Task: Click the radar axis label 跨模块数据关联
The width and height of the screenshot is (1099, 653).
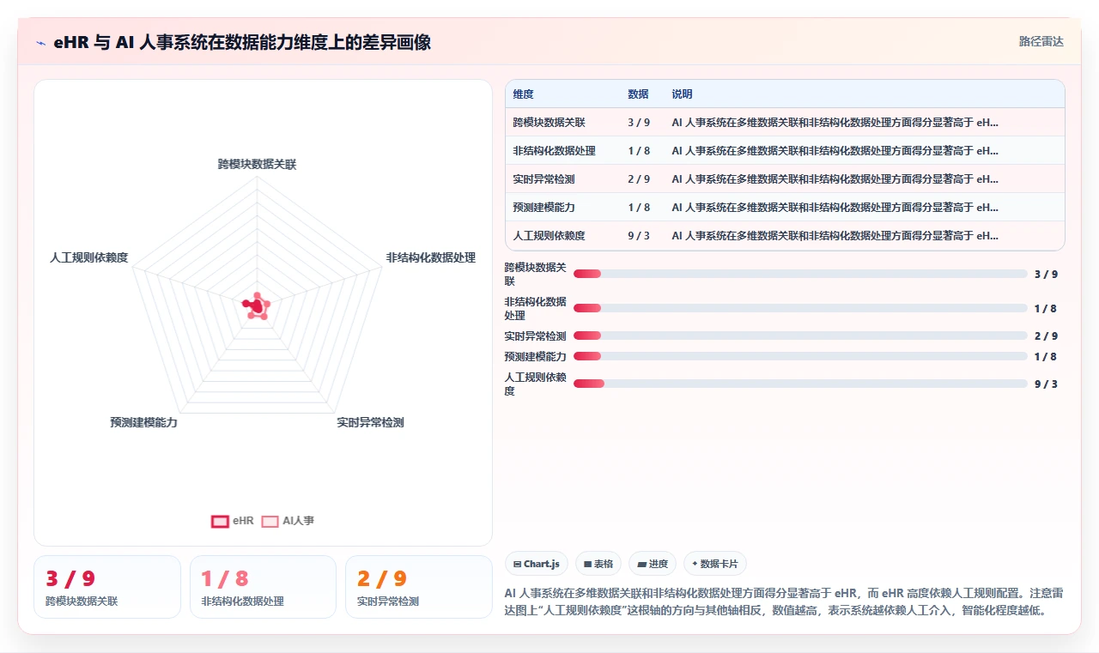Action: pyautogui.click(x=257, y=164)
